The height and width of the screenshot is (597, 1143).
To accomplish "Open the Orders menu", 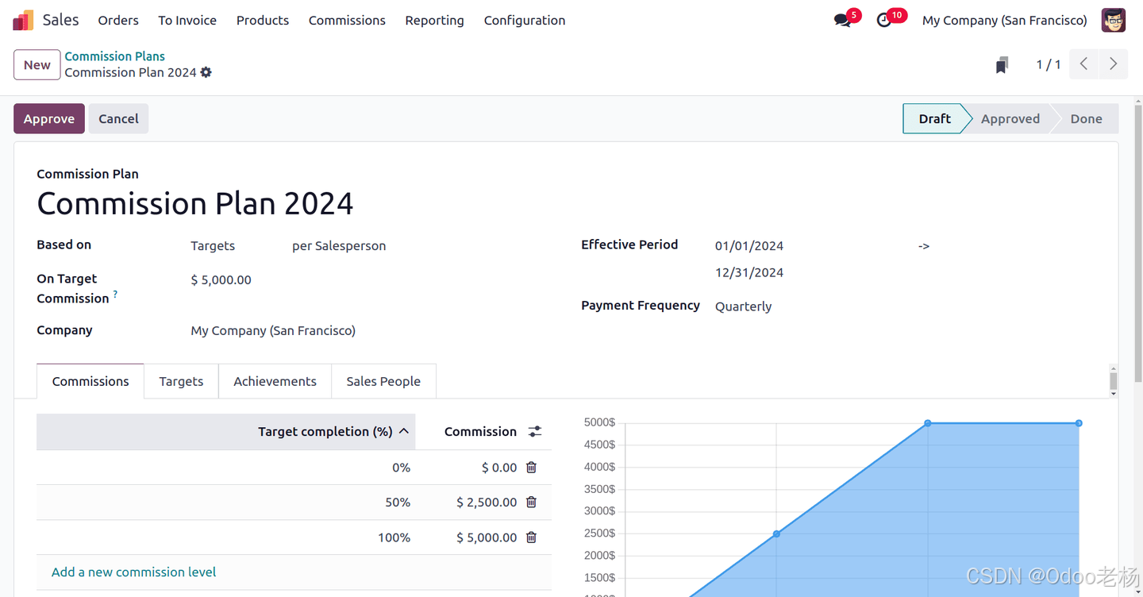I will coord(118,21).
